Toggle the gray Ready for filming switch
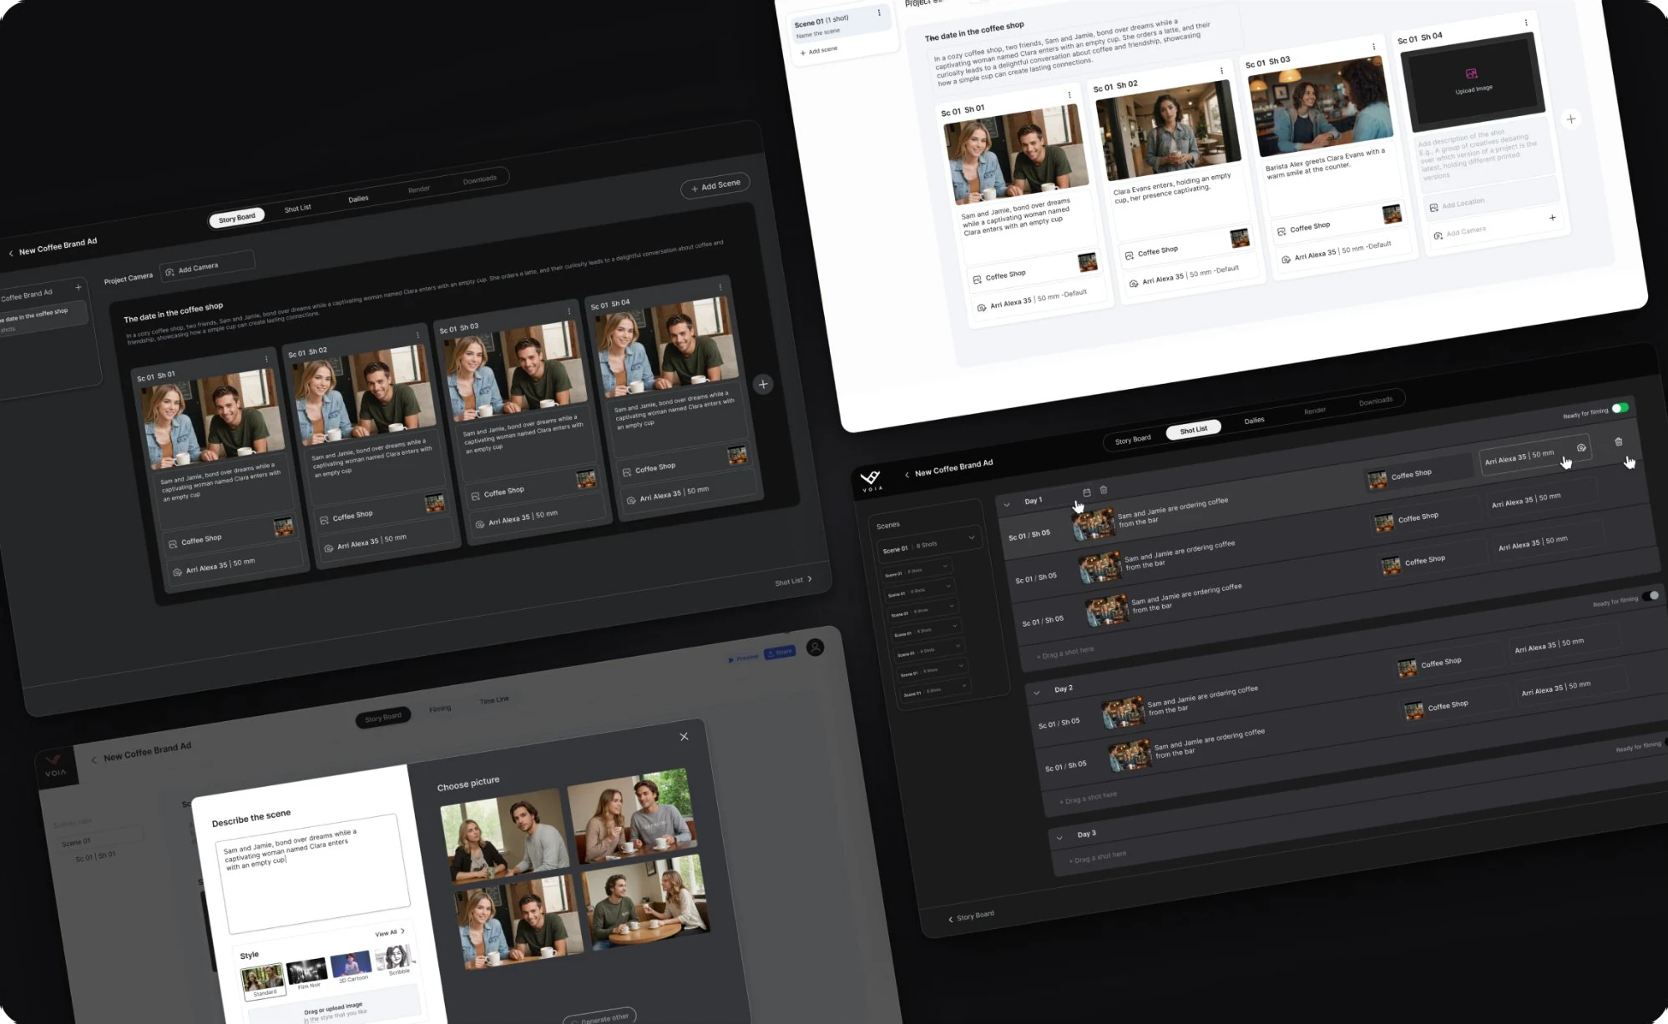 [1650, 596]
